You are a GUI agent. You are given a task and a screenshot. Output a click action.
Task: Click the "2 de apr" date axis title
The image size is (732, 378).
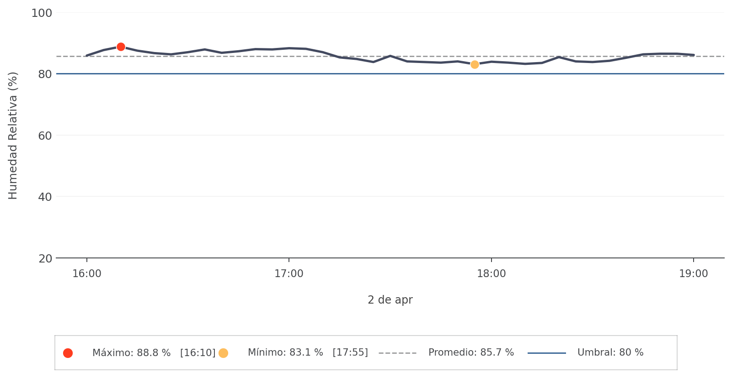(x=390, y=300)
